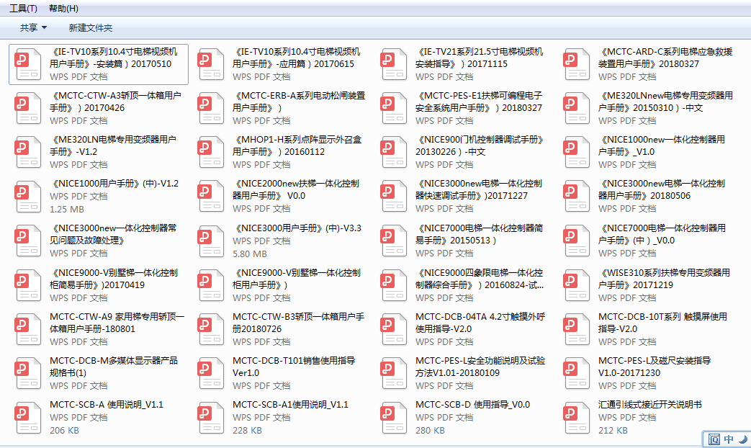Select PDF icon for MCTC-PES-L及磁尺安装指导

click(x=577, y=373)
